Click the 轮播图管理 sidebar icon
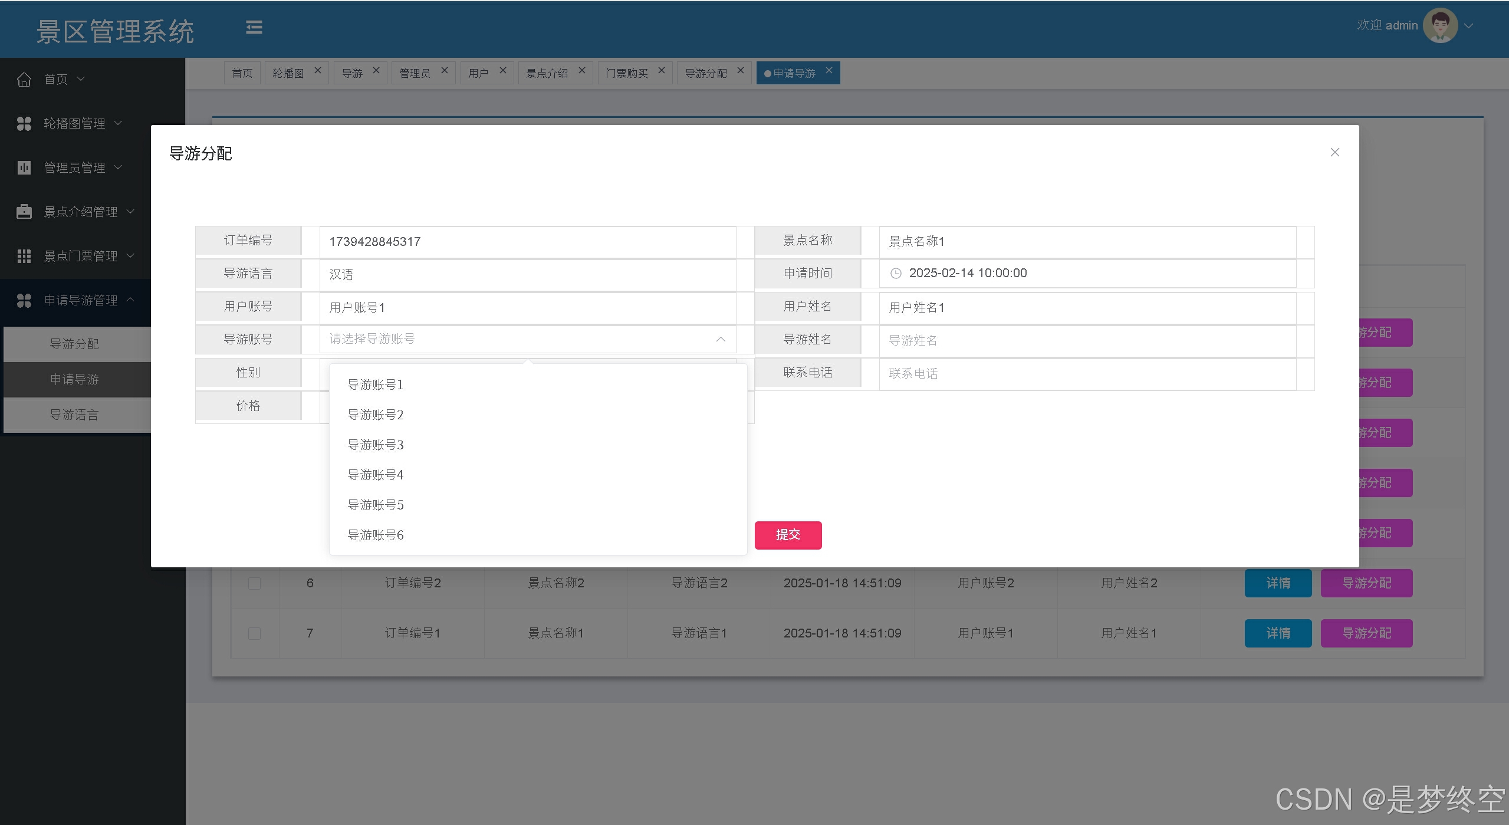Image resolution: width=1509 pixels, height=825 pixels. click(24, 123)
